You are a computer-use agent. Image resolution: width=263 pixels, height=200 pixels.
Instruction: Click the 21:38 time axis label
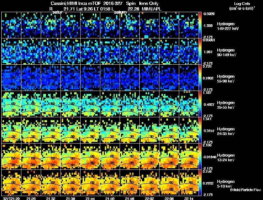click(70, 199)
